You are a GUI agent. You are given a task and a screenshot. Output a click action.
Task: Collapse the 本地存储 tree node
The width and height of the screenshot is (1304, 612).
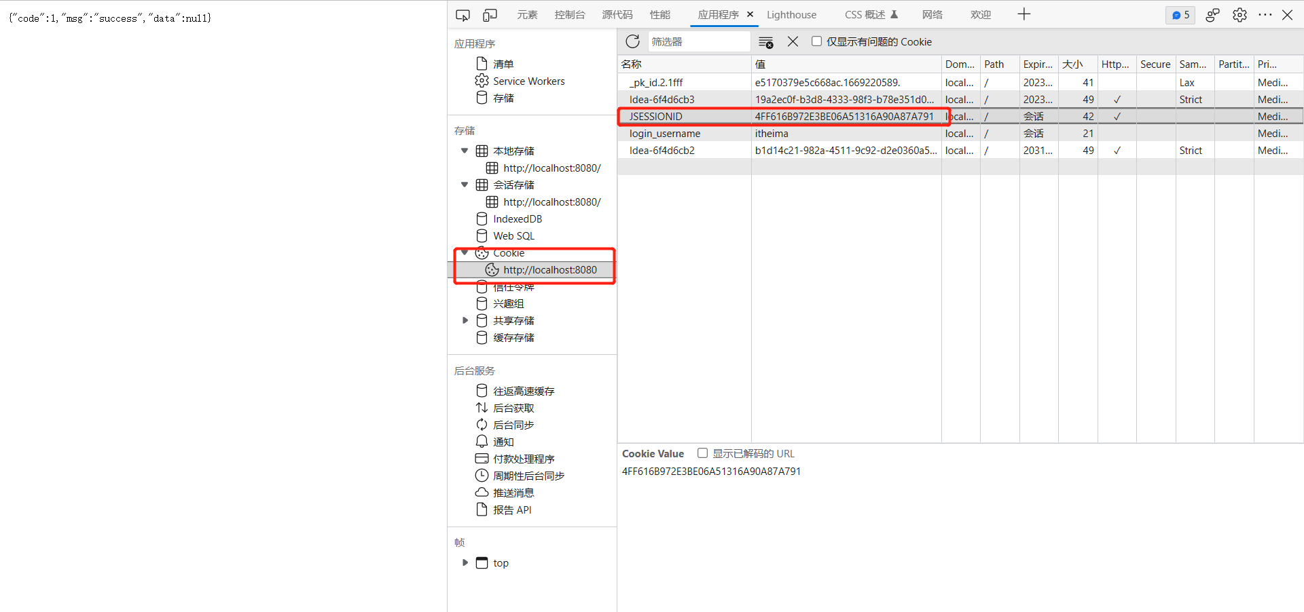pyautogui.click(x=465, y=151)
